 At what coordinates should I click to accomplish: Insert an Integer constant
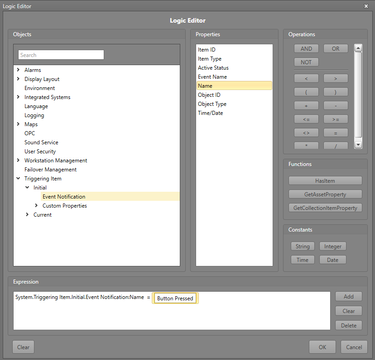click(332, 246)
